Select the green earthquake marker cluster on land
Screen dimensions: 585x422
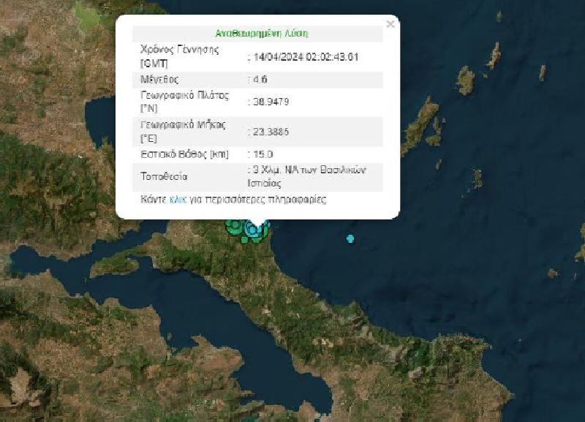click(235, 227)
